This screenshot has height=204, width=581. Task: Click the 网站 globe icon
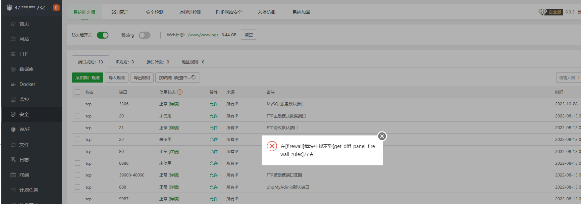[13, 39]
